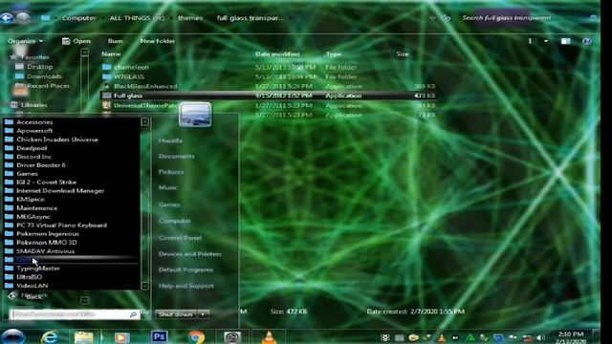Open address bar history dropdown arrow
This screenshot has height=344, width=612.
(432, 18)
